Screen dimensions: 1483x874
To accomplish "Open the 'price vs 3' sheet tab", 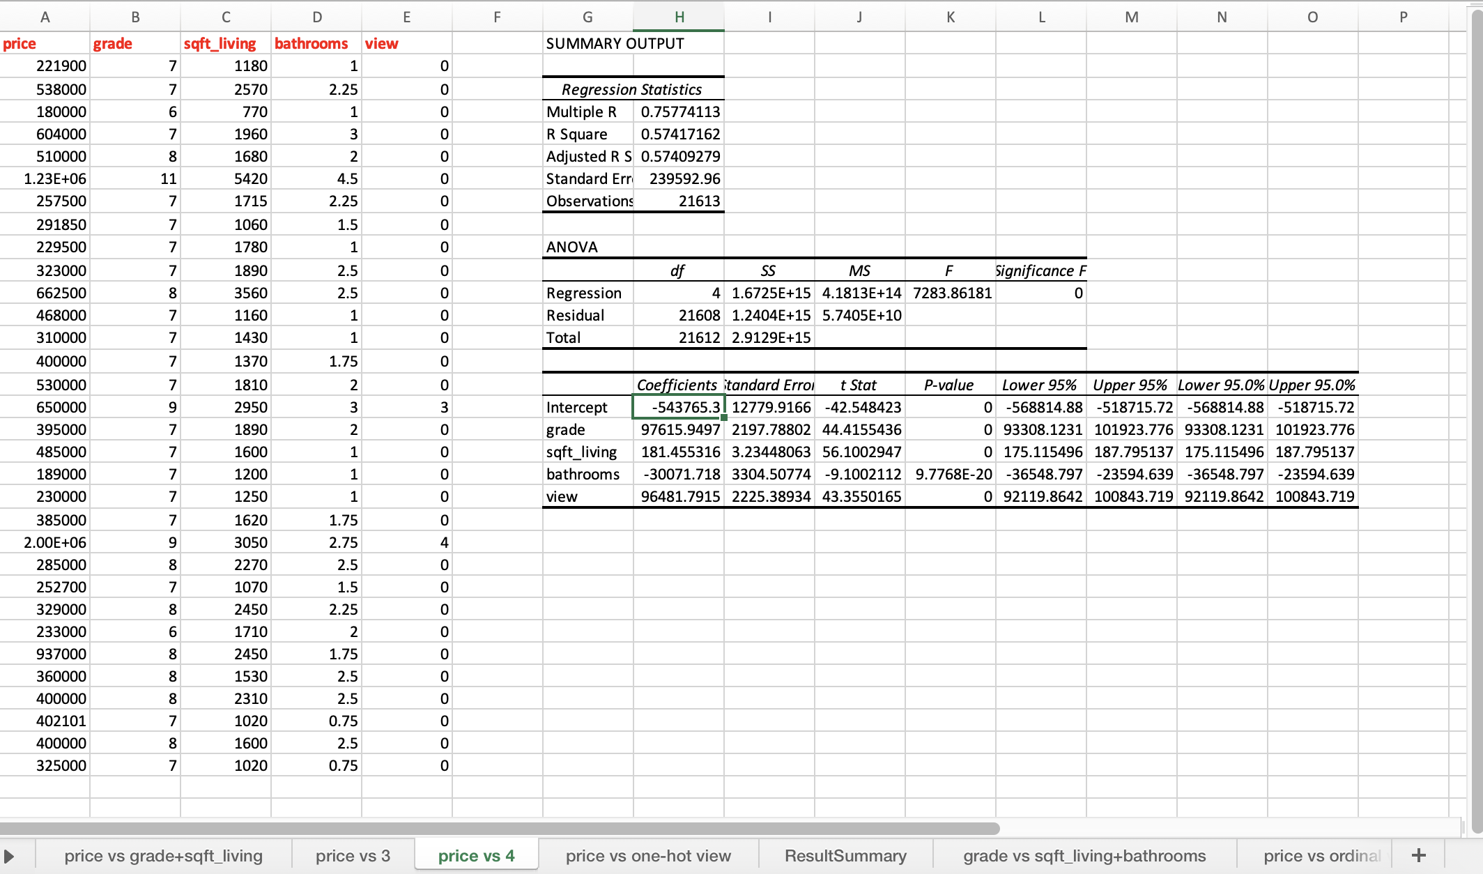I will pos(353,856).
